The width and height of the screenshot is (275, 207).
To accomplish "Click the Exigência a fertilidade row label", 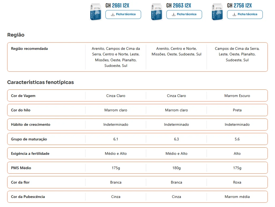I will 30,154.
